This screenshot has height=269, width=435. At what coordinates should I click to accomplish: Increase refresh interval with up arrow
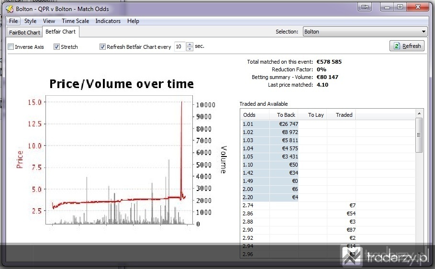click(x=190, y=44)
